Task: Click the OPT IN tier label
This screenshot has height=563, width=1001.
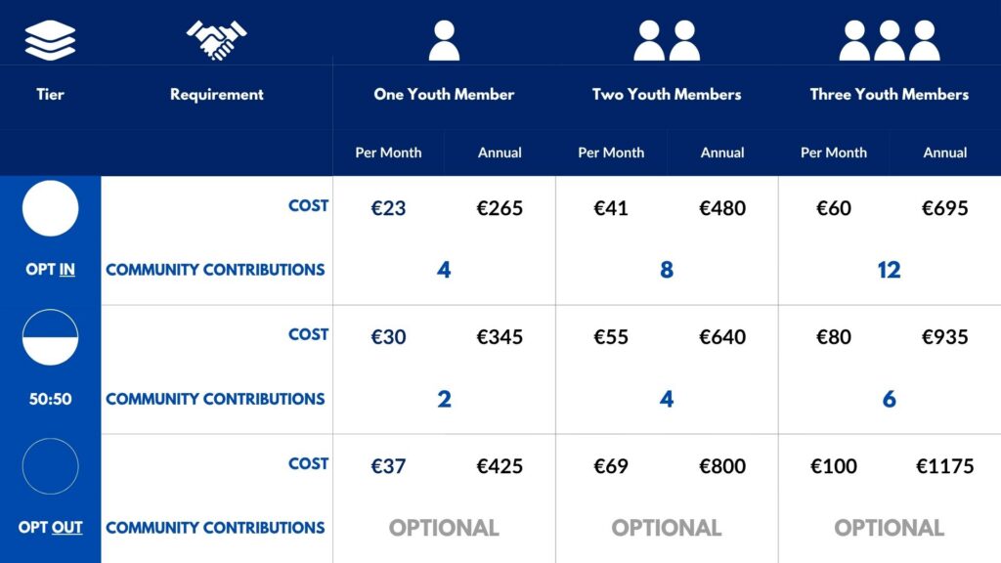Action: point(50,270)
